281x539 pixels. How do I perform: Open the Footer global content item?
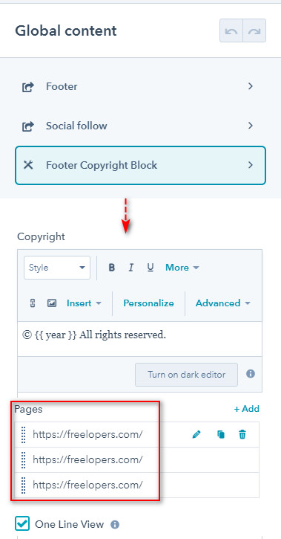point(140,86)
